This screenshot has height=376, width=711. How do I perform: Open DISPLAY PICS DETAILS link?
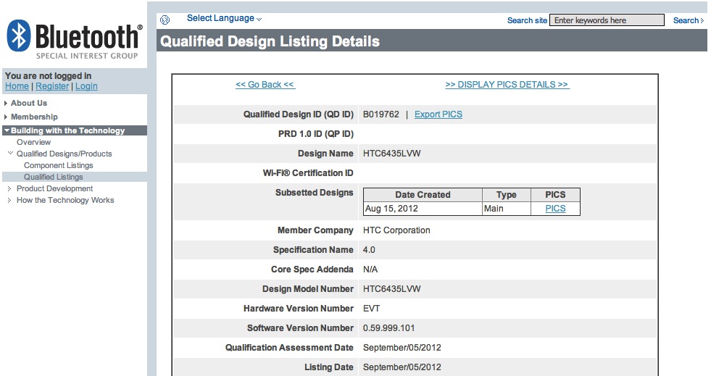point(507,85)
